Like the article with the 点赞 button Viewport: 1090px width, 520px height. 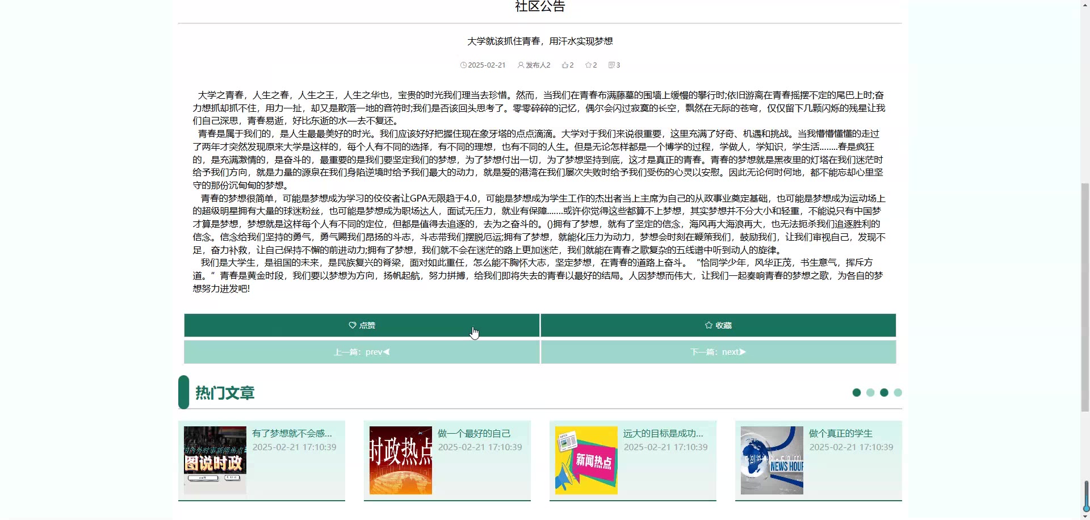(362, 325)
